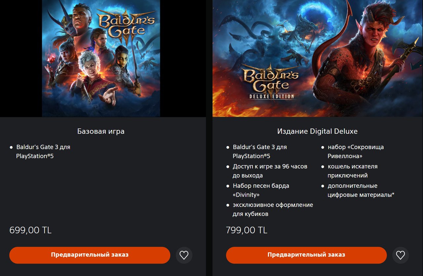The height and width of the screenshot is (276, 423).
Task: Add the base game to wishlist via heart icon
Action: click(x=184, y=255)
